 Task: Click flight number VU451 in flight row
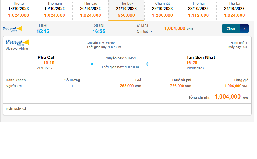[143, 26]
